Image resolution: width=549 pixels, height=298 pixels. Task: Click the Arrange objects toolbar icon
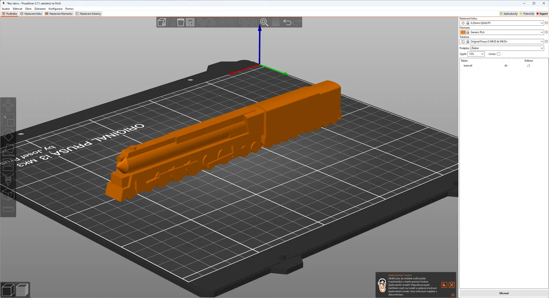click(190, 22)
